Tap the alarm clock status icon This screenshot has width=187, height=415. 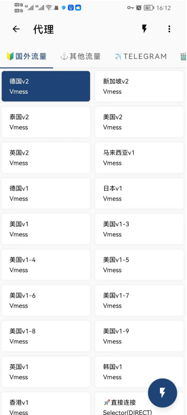pyautogui.click(x=139, y=7)
